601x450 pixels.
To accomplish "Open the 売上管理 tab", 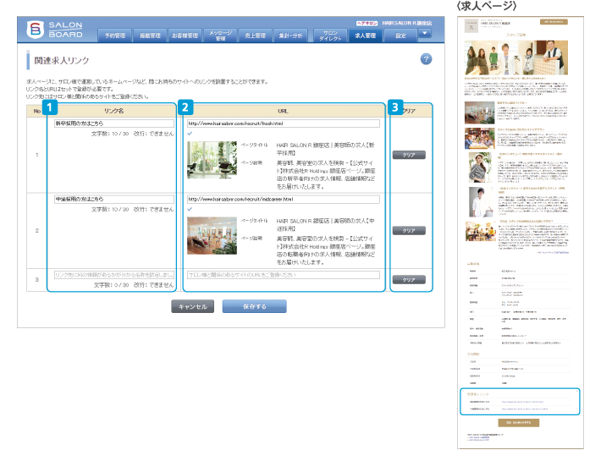I will [256, 36].
